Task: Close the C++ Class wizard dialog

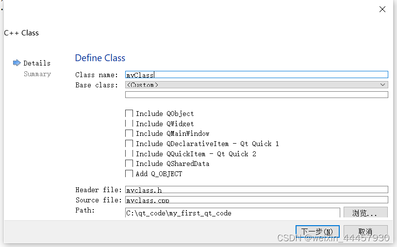Action: pyautogui.click(x=382, y=9)
